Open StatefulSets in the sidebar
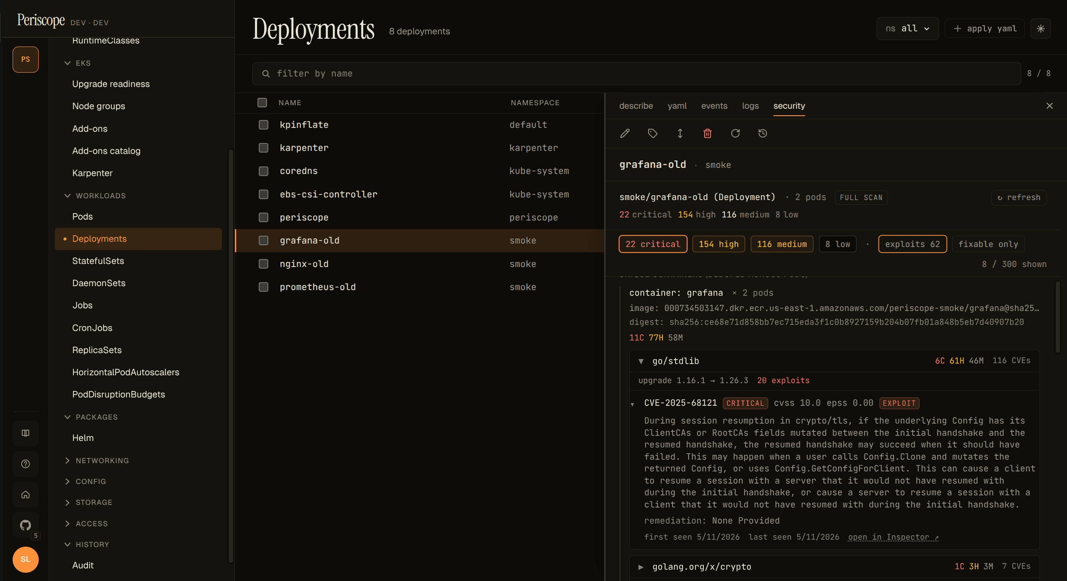 tap(98, 261)
